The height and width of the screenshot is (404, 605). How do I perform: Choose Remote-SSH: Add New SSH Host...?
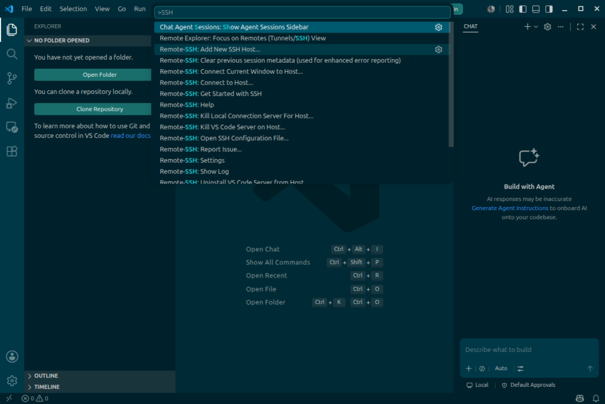click(302, 50)
